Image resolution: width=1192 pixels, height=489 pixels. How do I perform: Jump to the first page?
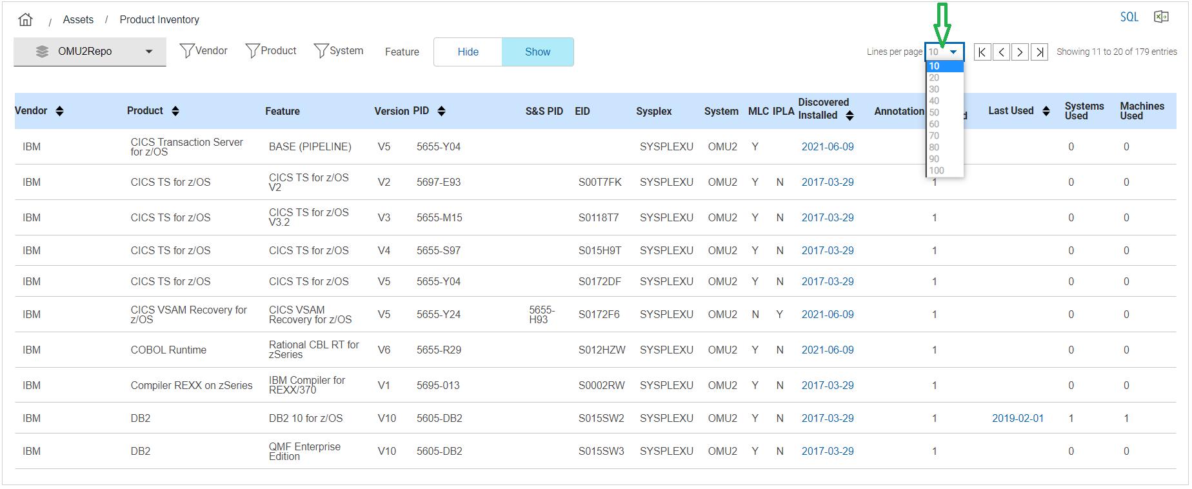click(982, 52)
